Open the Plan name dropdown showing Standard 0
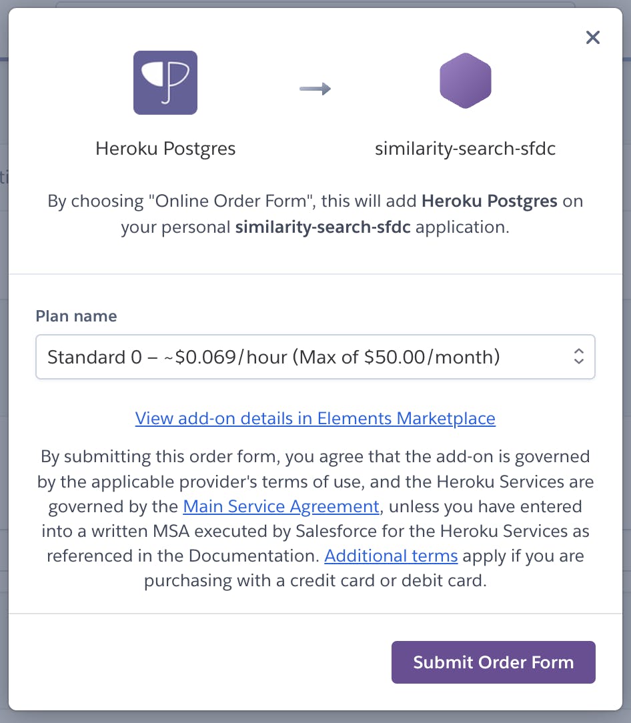Viewport: 631px width, 723px height. pos(315,357)
